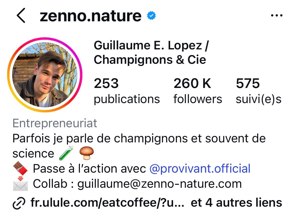Open the 260 K followers list
Viewport: 298px width, 220px height.
[198, 91]
